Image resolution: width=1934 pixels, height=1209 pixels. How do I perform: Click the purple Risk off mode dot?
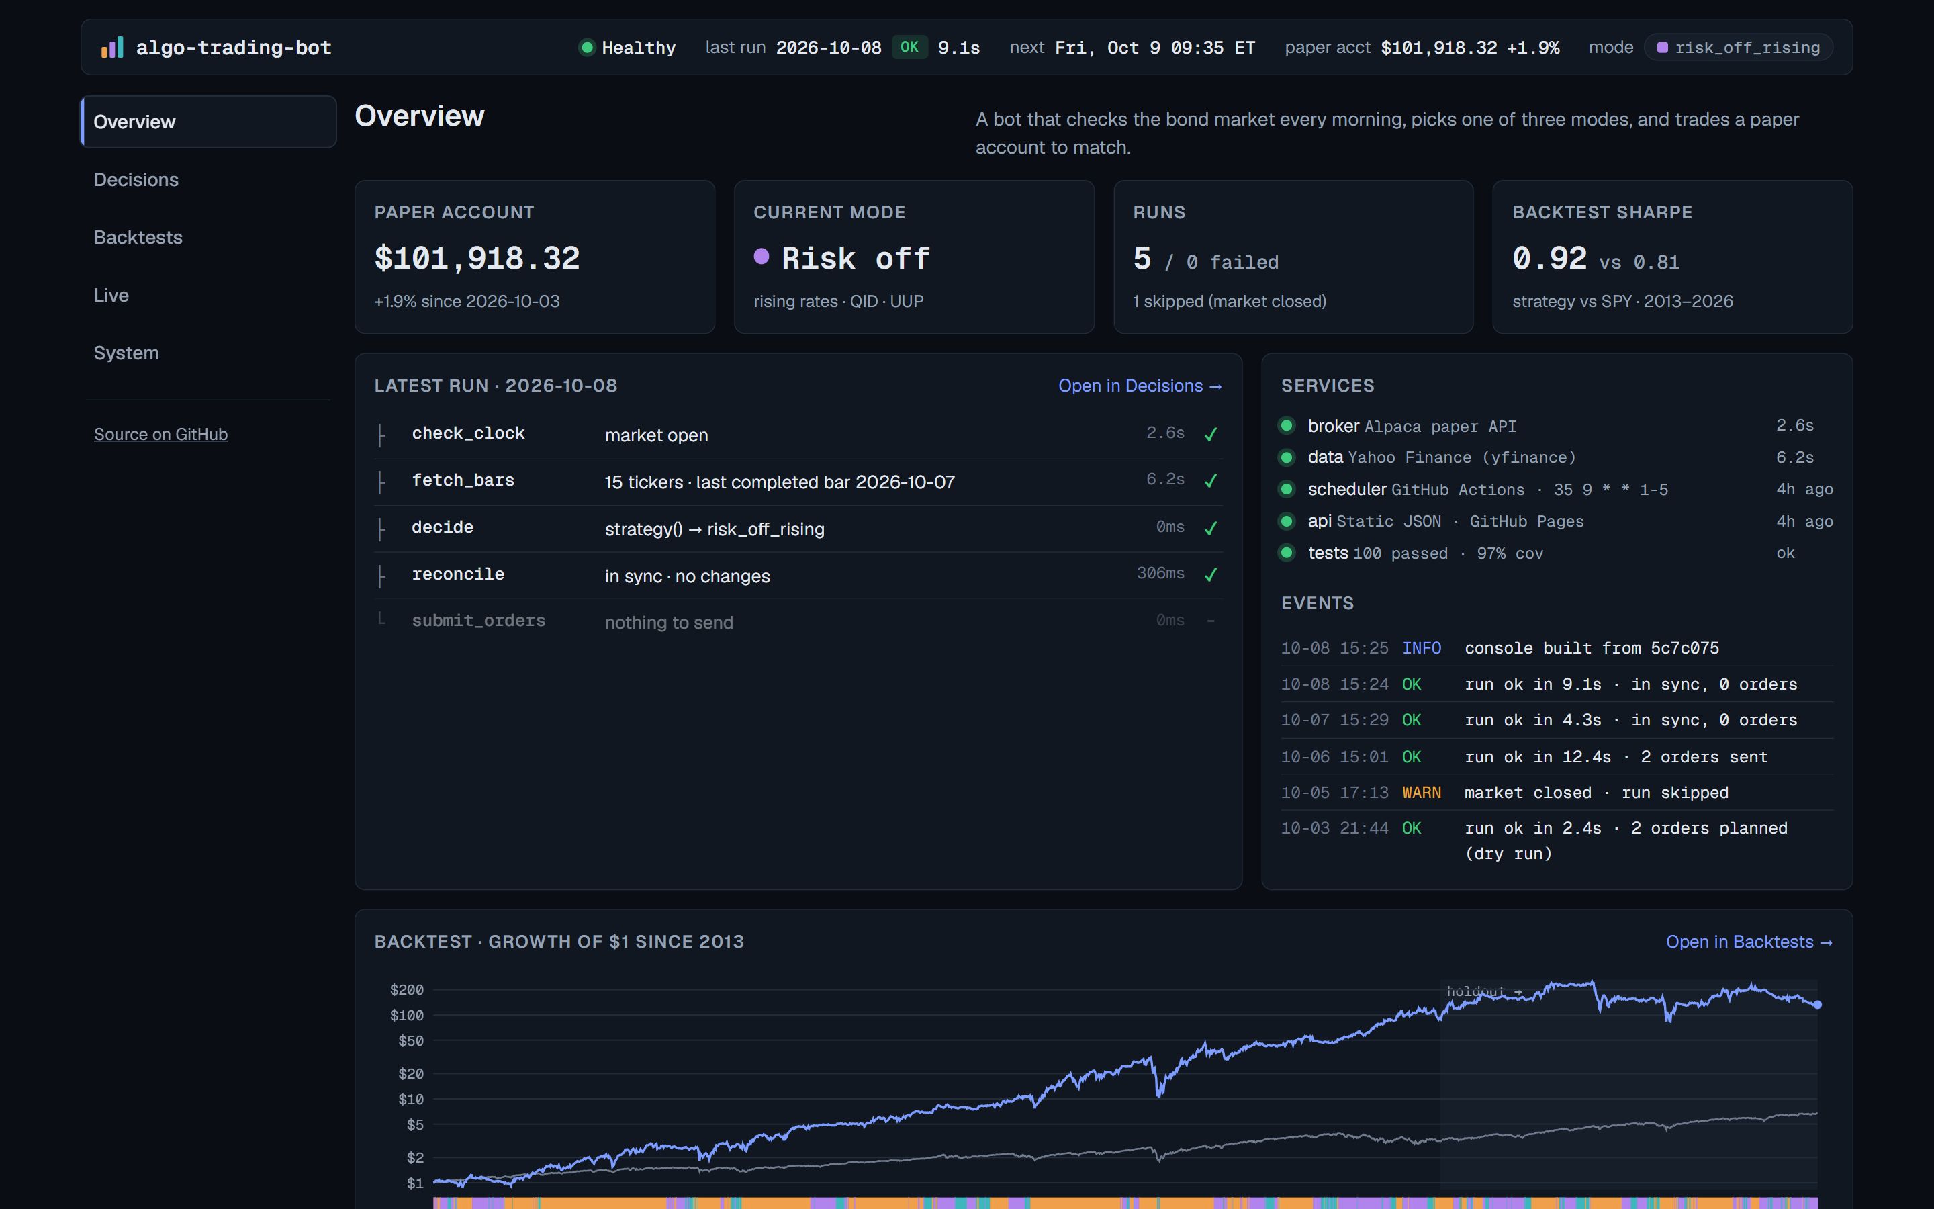762,257
